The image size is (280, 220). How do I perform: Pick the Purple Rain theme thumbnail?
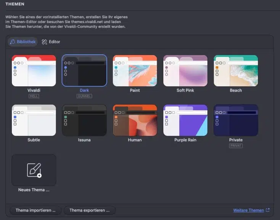click(x=185, y=120)
